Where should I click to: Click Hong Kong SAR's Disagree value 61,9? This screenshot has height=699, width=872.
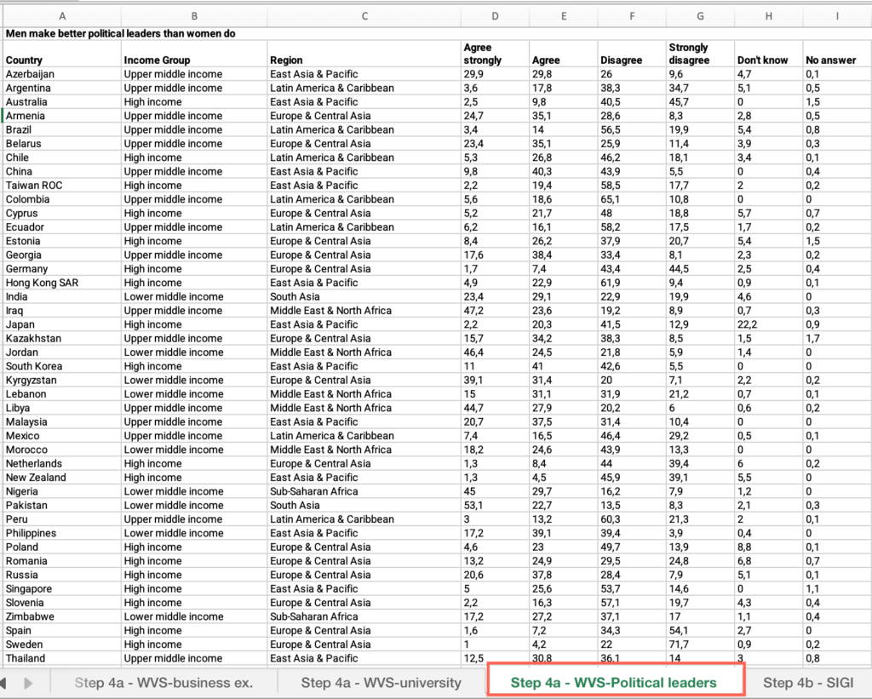tap(632, 283)
